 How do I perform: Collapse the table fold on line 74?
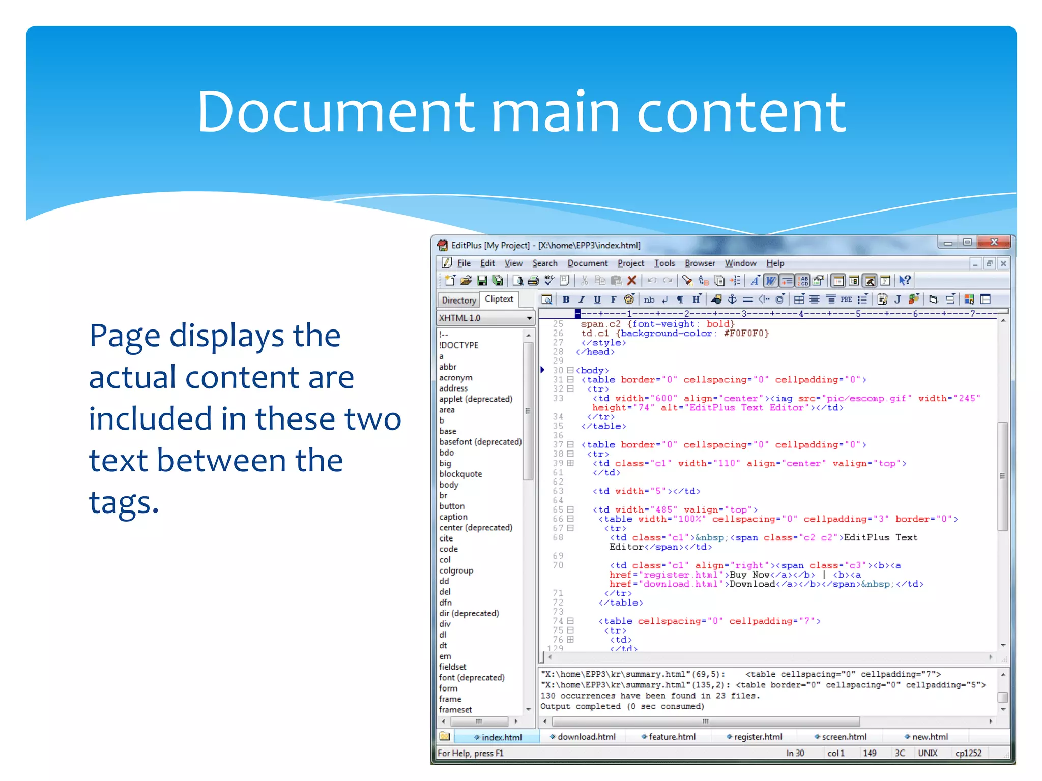pyautogui.click(x=570, y=621)
